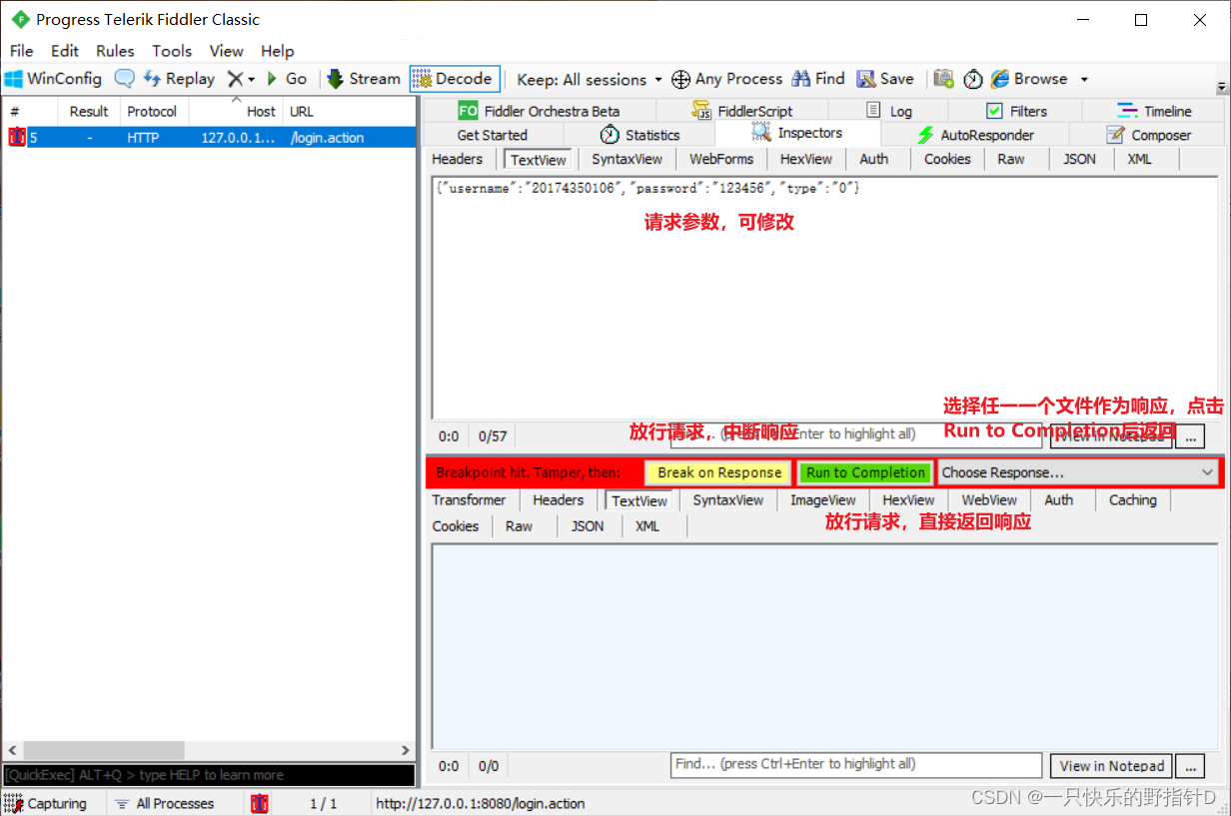Viewport: 1231px width, 816px height.
Task: Open the Choose Response dropdown
Action: pos(1079,471)
